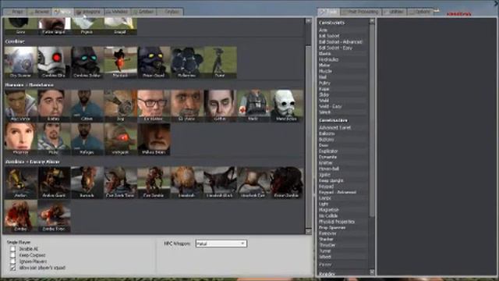Switch to the Props tab
This screenshot has height=281, width=499.
pyautogui.click(x=15, y=12)
